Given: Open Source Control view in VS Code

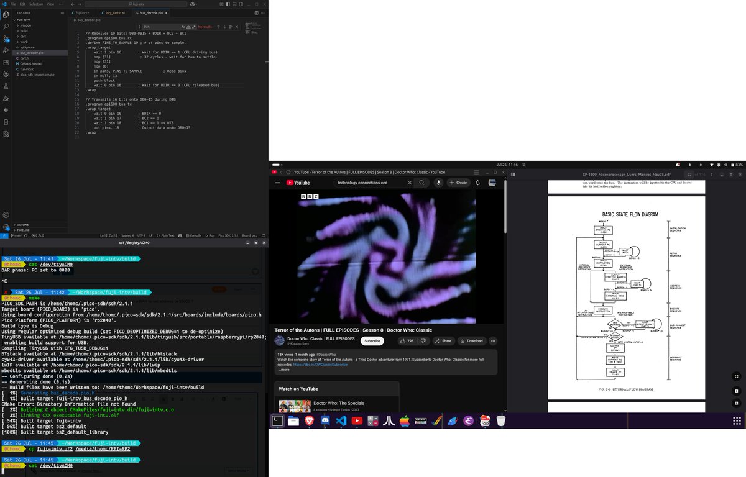Looking at the screenshot, I should coord(6,39).
